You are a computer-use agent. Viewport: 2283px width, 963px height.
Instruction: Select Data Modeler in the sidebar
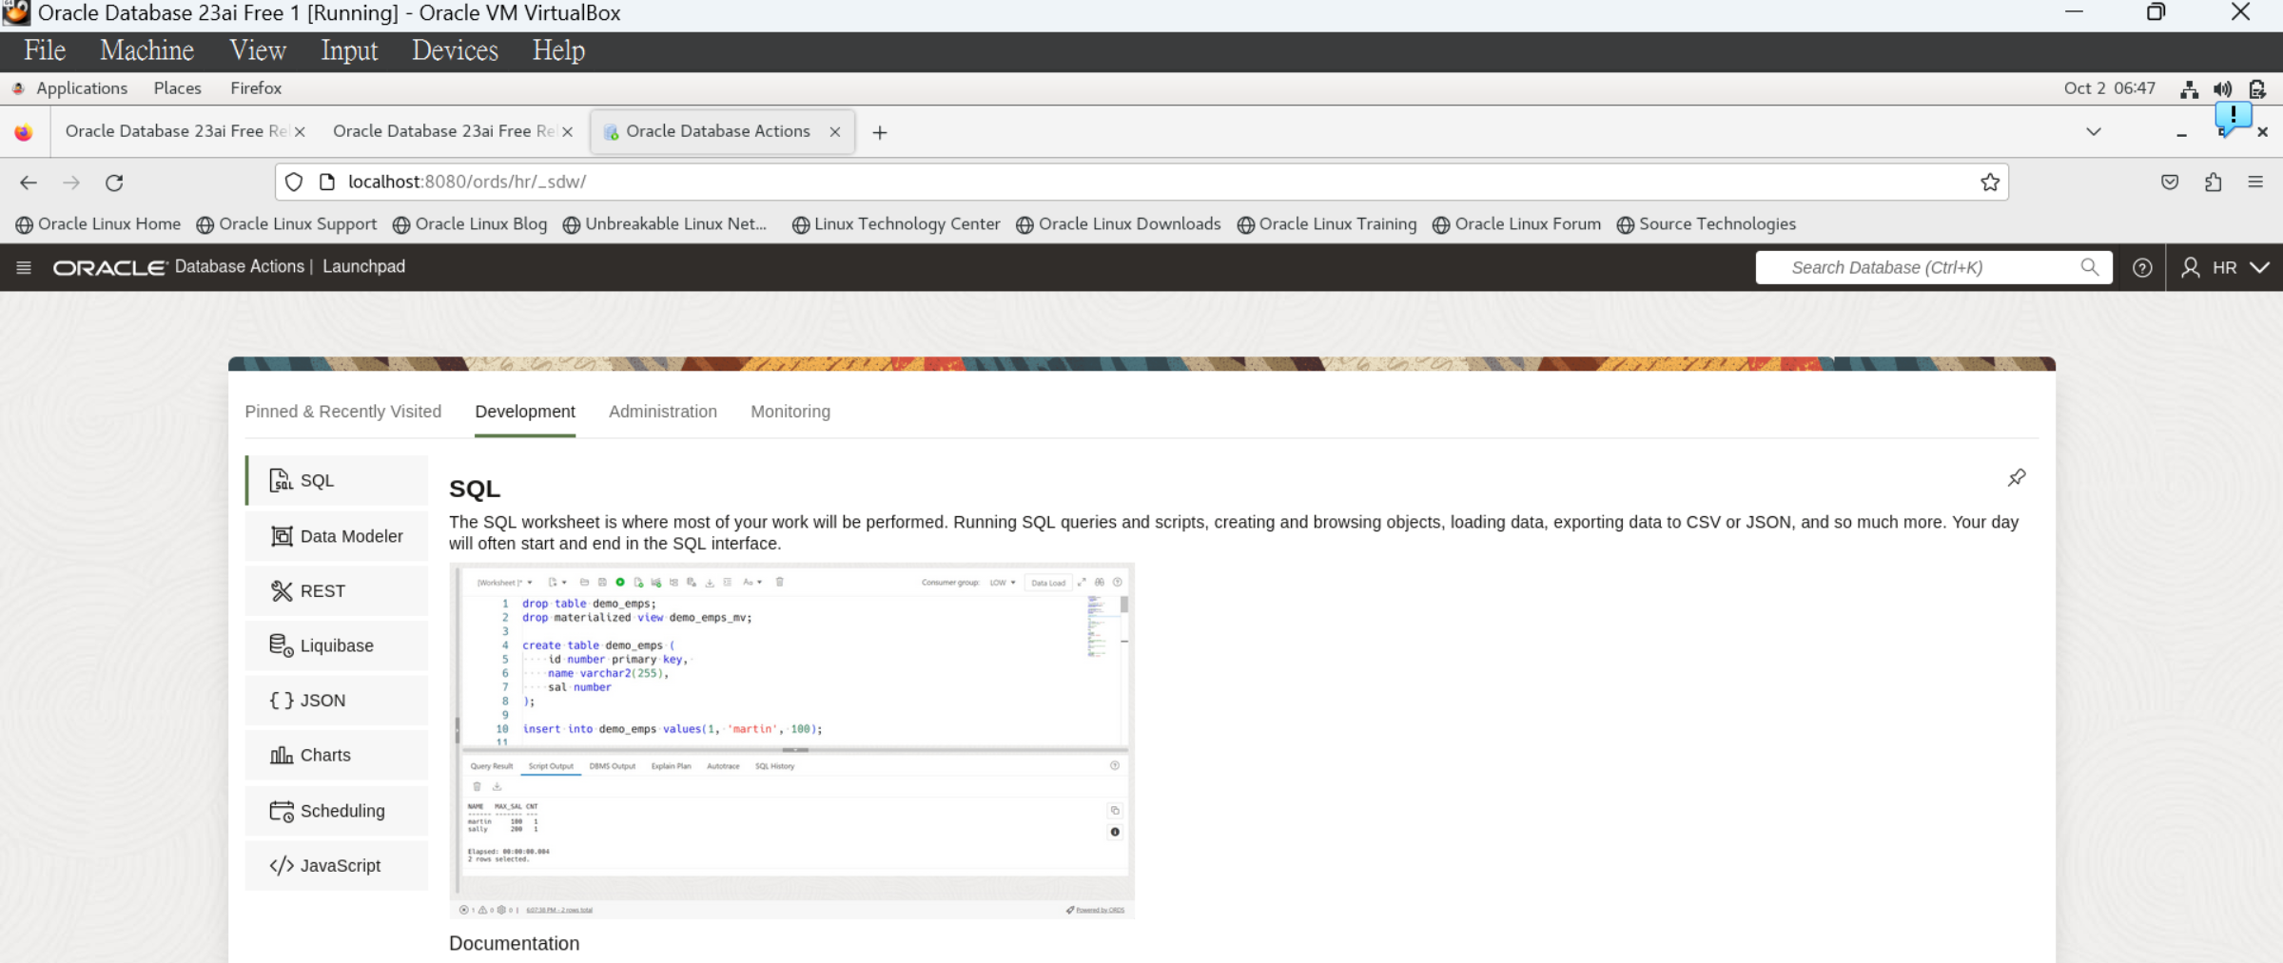(x=337, y=535)
